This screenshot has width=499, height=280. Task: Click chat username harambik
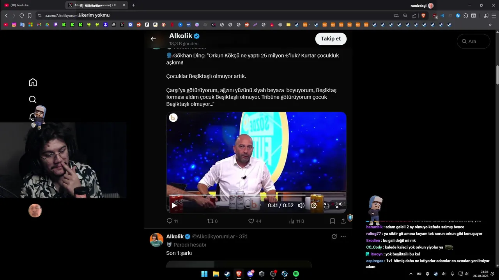click(374, 227)
